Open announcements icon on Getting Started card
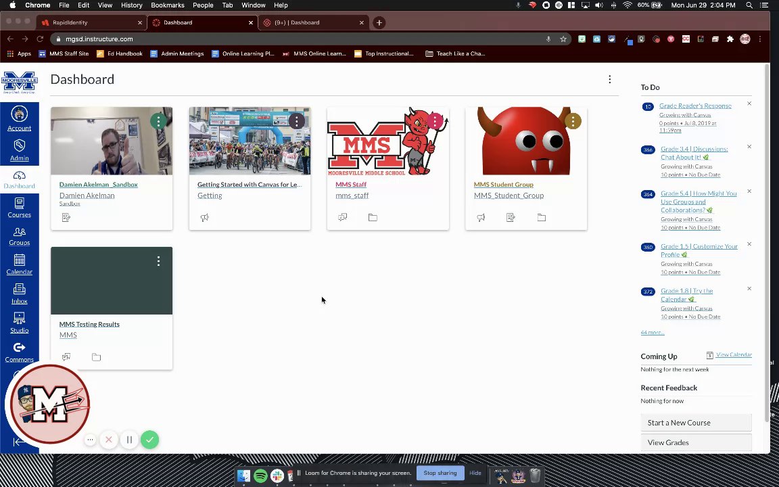779x487 pixels. 204,218
